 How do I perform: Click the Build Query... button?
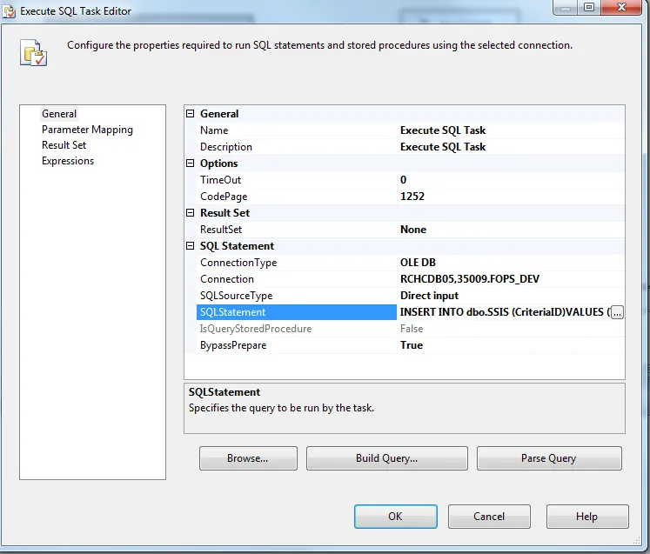(386, 458)
